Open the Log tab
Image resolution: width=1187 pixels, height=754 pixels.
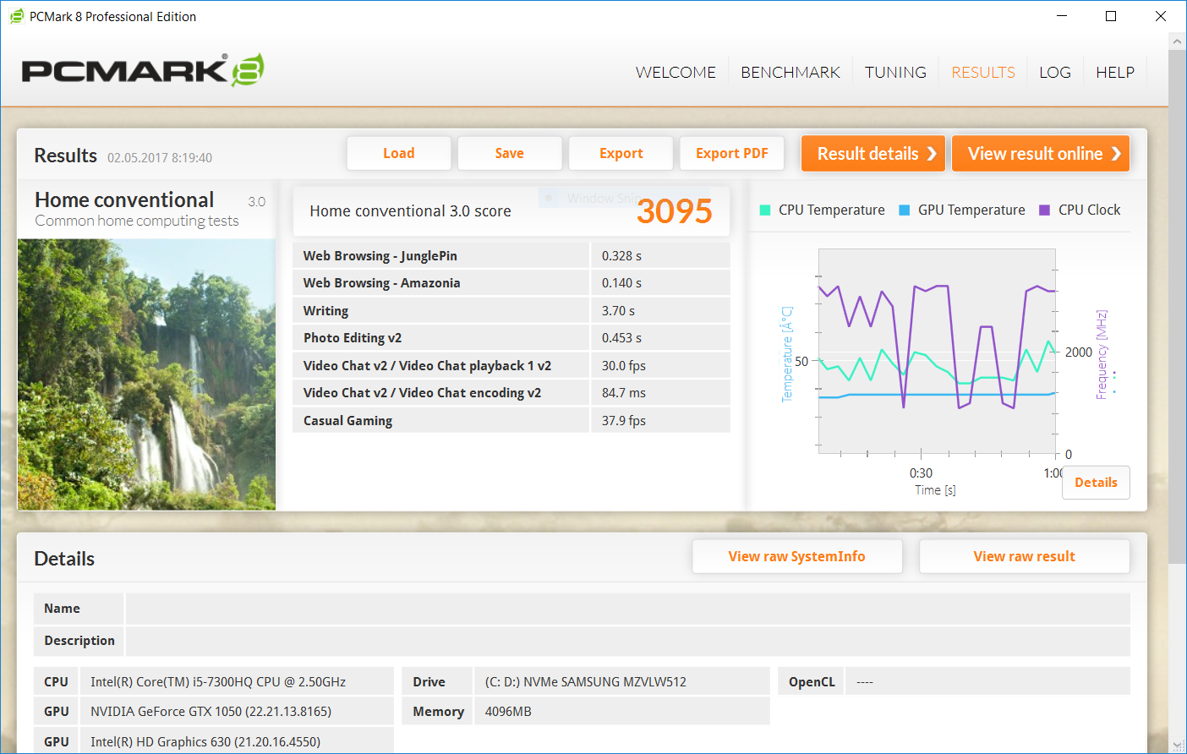pos(1055,73)
